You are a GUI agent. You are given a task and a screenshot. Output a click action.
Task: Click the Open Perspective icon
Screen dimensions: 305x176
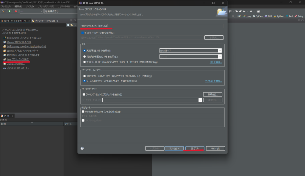[240, 16]
